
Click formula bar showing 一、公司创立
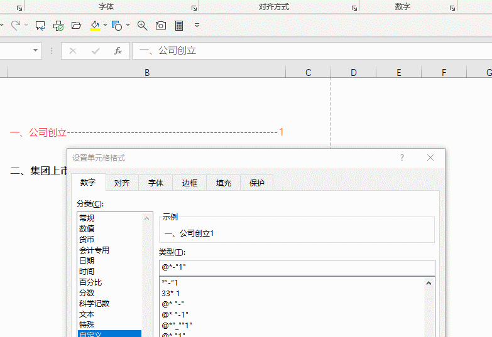pos(312,51)
